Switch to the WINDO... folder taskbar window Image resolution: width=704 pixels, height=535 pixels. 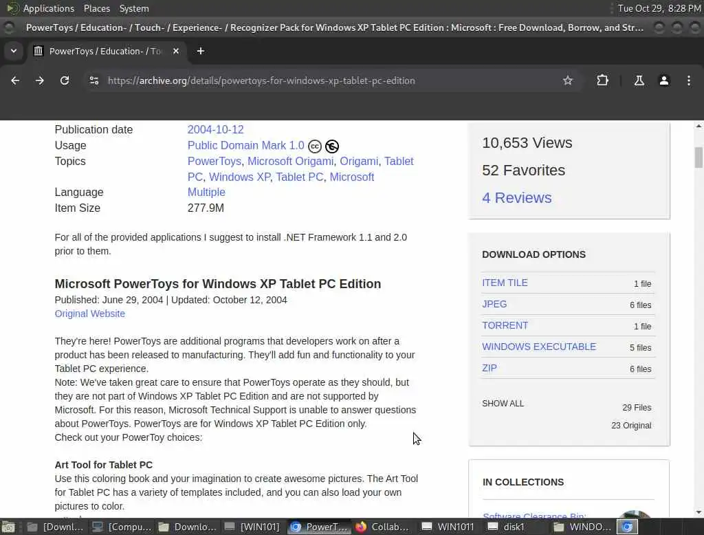point(582,527)
